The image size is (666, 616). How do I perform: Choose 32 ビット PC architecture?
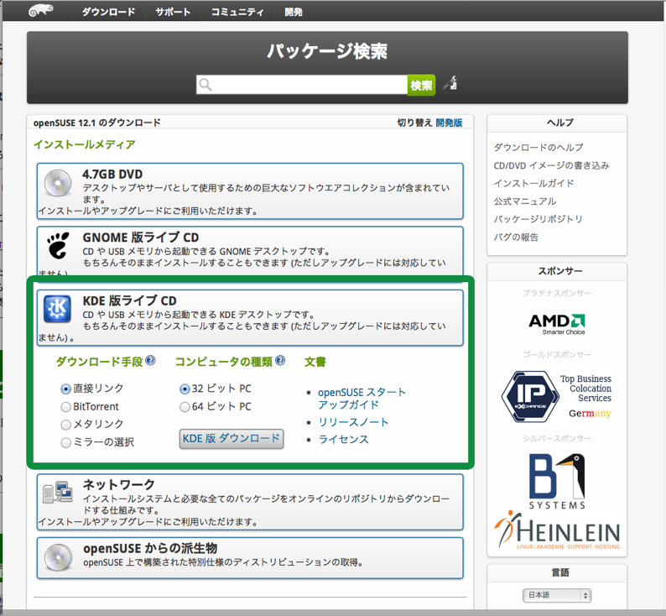tap(185, 389)
